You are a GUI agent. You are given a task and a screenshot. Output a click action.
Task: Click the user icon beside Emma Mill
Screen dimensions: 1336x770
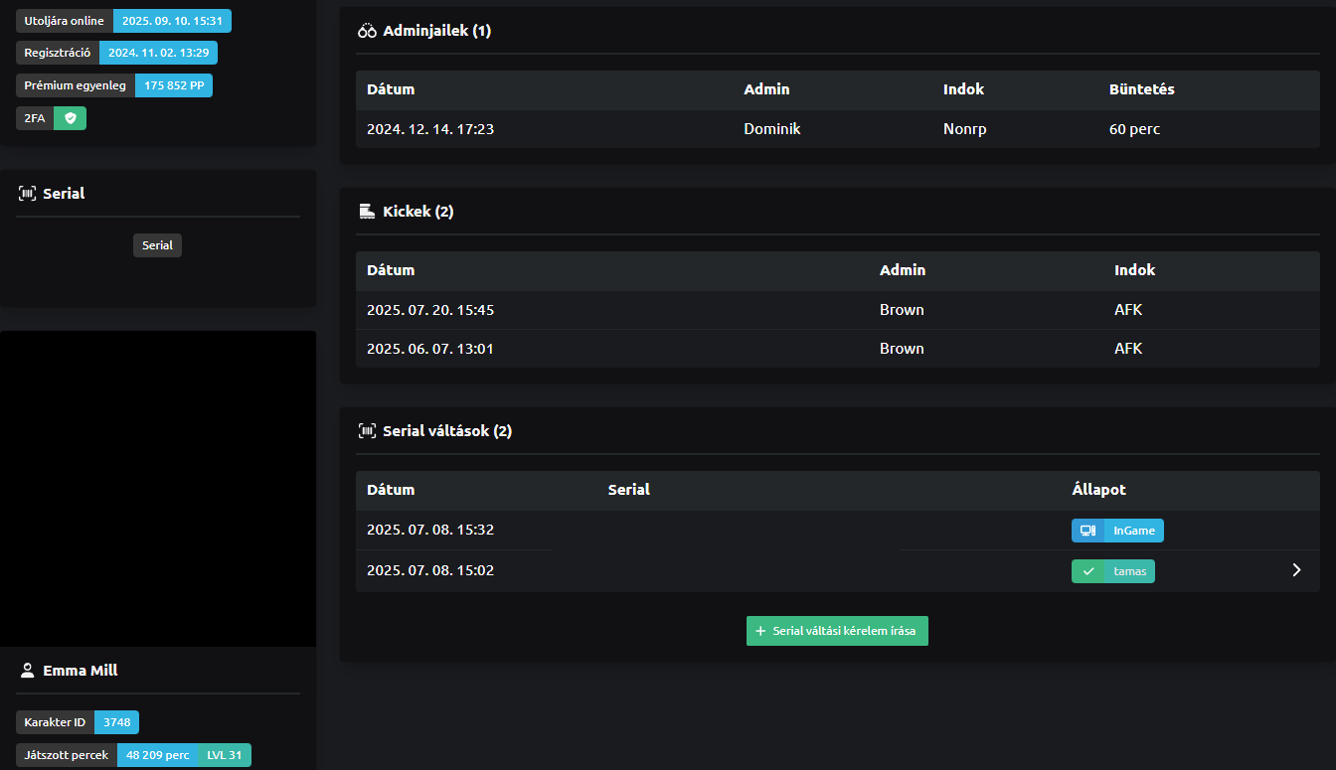27,671
